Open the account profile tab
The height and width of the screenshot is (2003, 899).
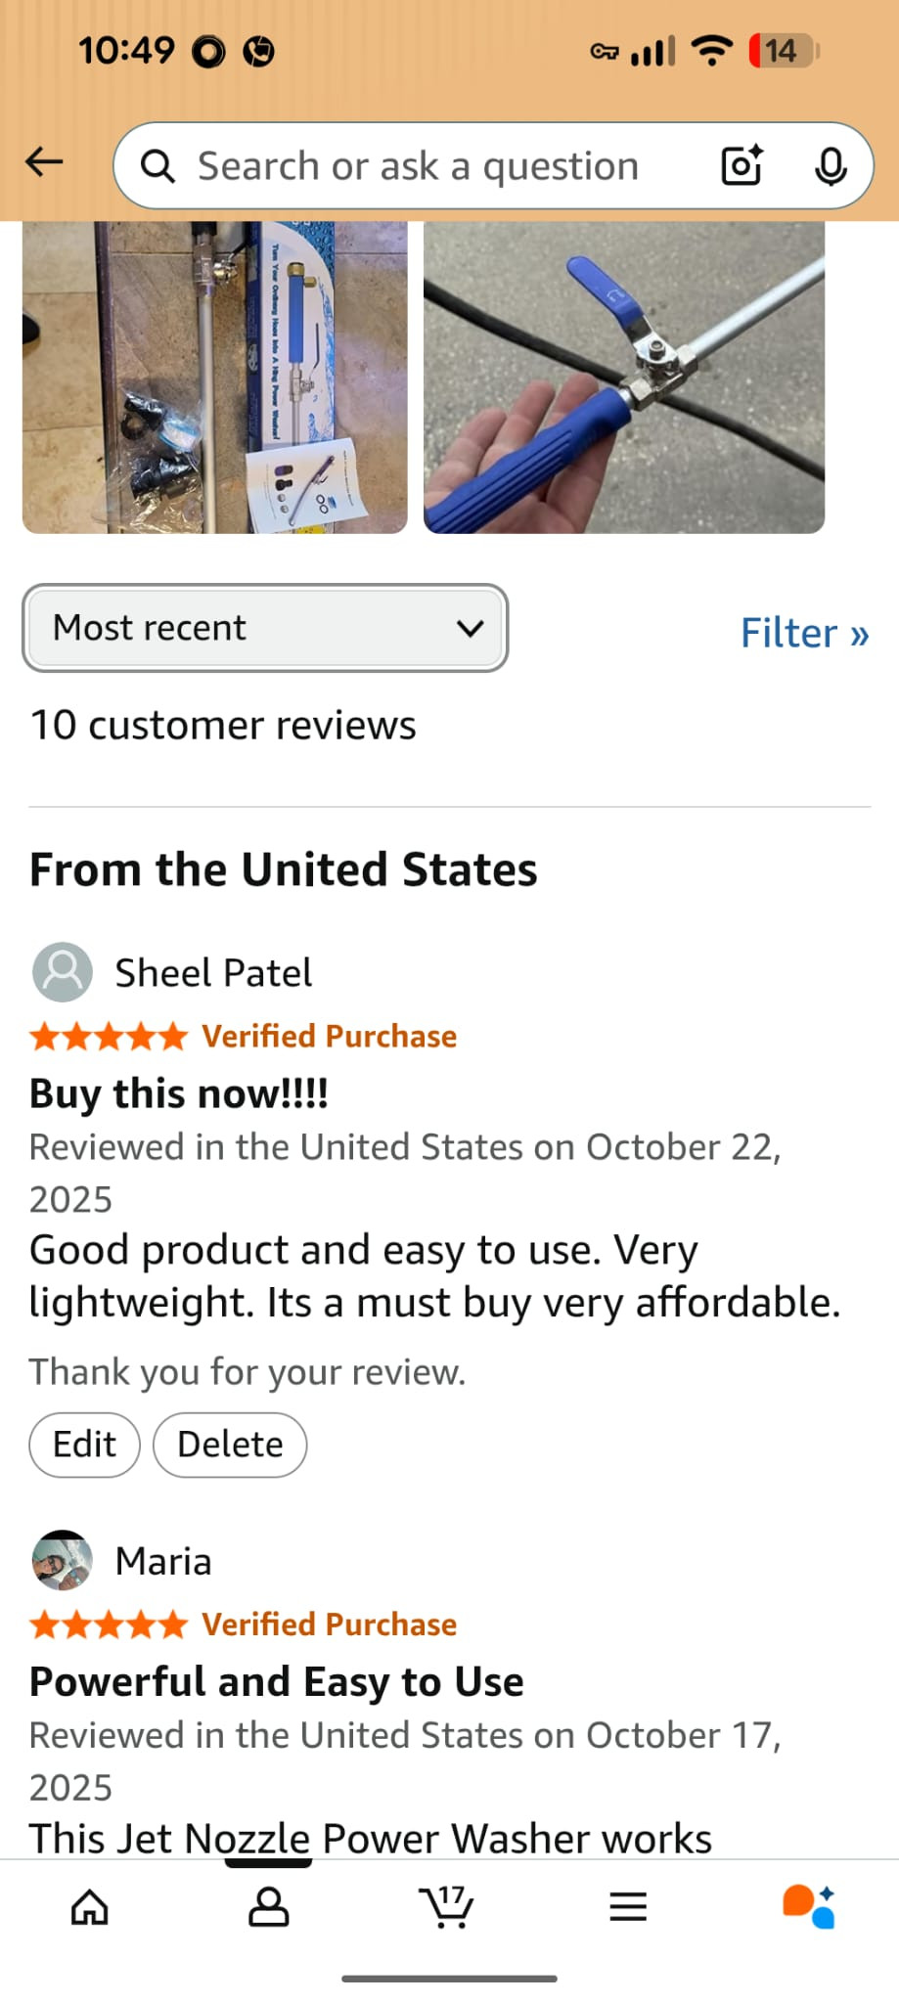point(269,1906)
